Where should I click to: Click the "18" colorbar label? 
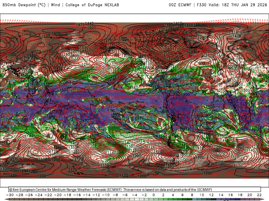tap(240, 195)
